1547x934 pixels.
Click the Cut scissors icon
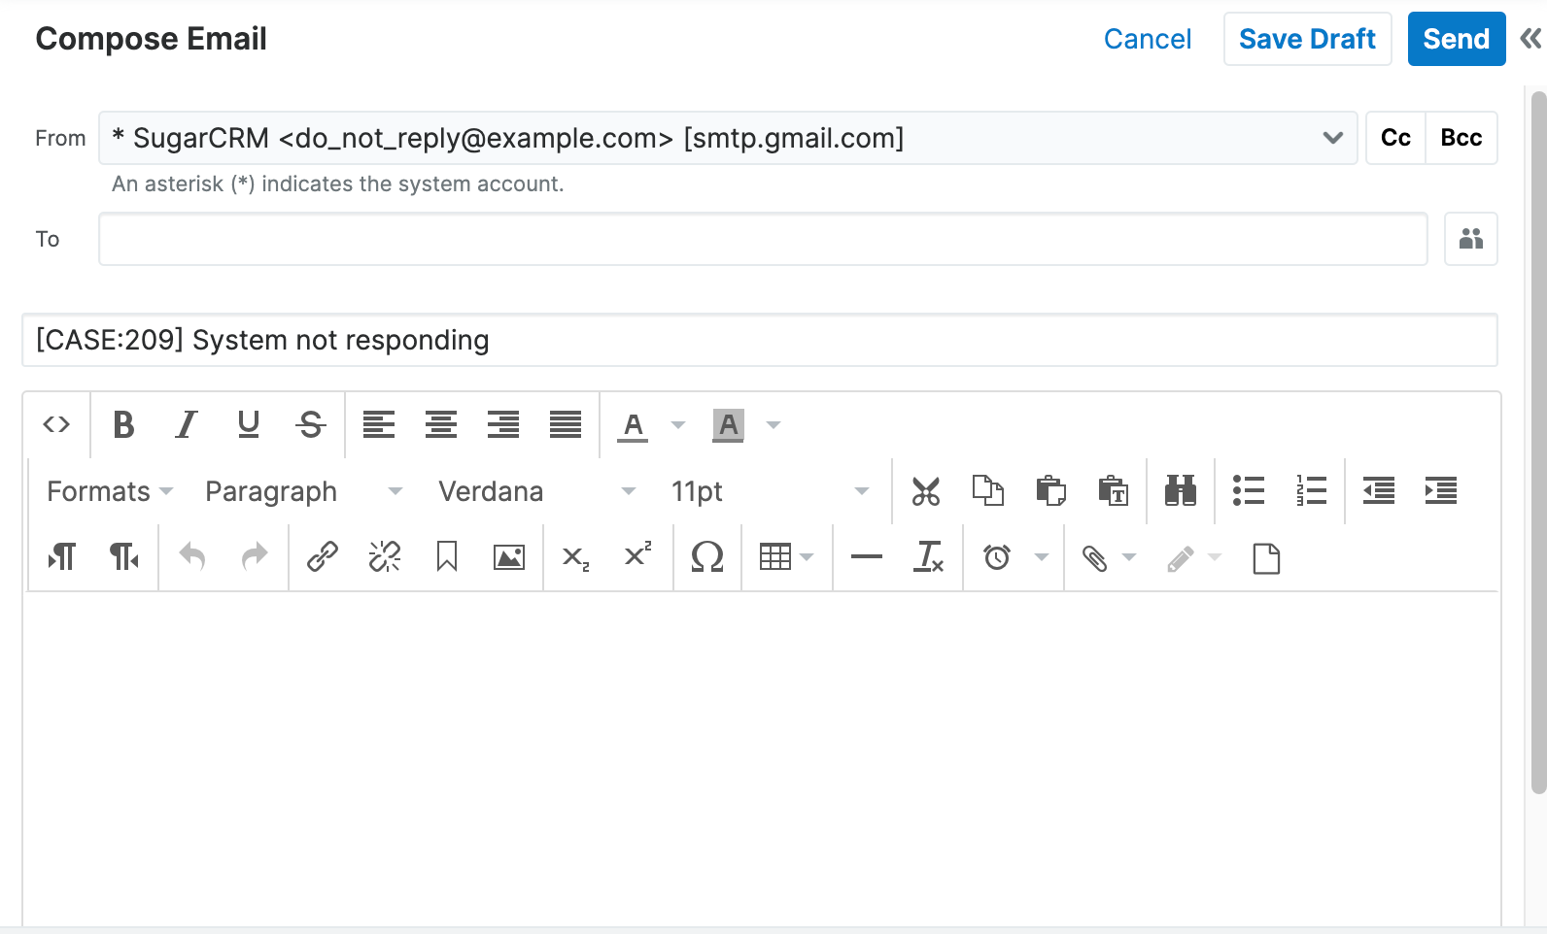(x=926, y=491)
